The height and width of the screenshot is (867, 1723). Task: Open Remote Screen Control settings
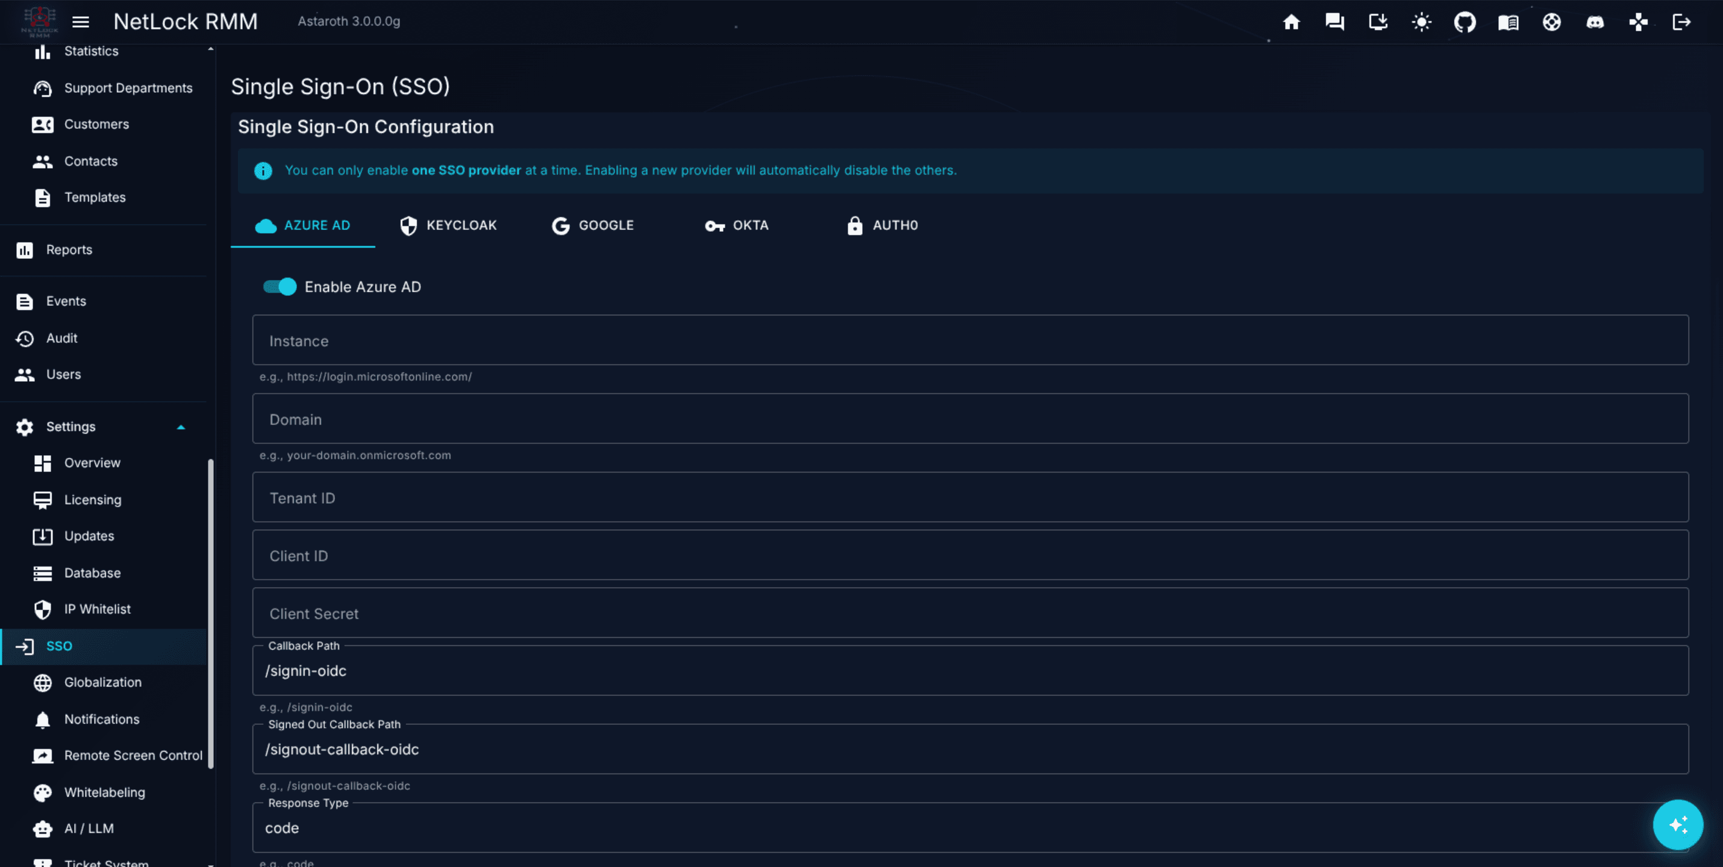(133, 756)
